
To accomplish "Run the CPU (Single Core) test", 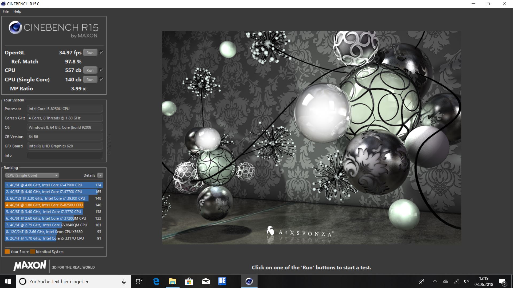I will point(90,79).
